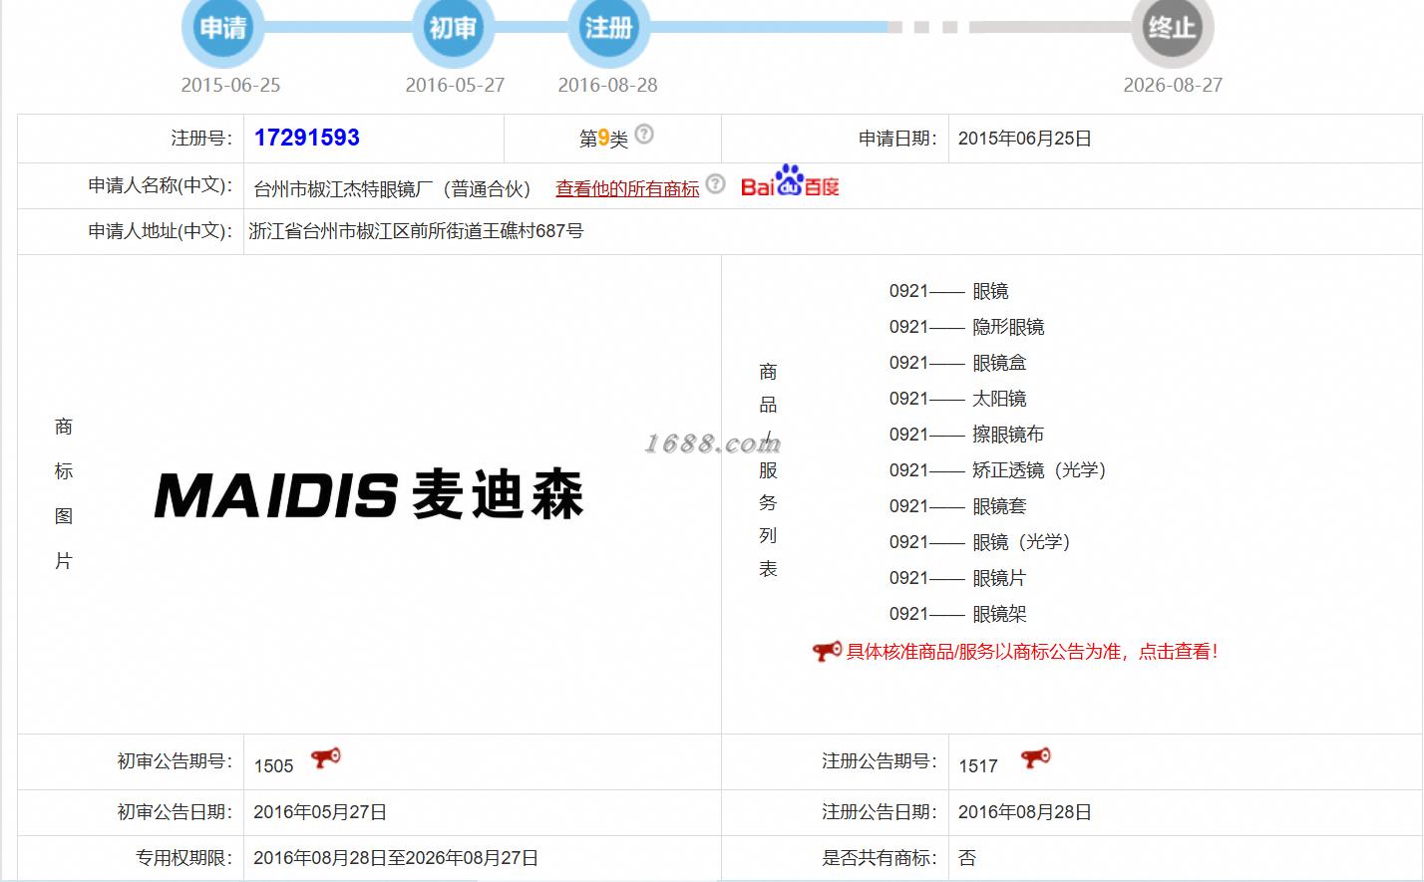Viewport: 1424px width, 882px height.
Task: Click the 申请 timeline stage circle
Action: click(x=222, y=27)
